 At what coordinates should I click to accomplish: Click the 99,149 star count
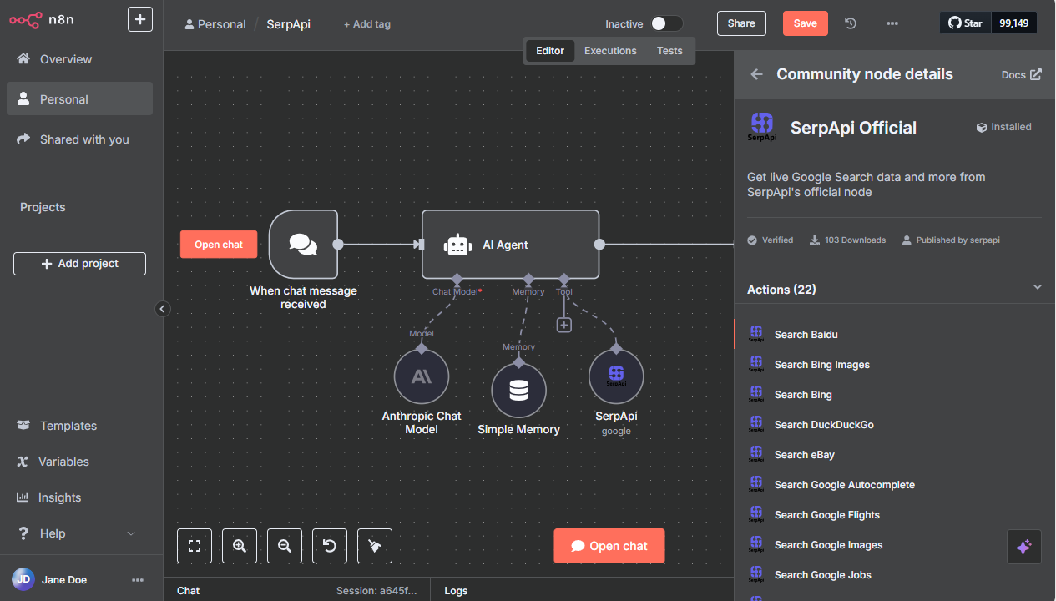pyautogui.click(x=1013, y=23)
